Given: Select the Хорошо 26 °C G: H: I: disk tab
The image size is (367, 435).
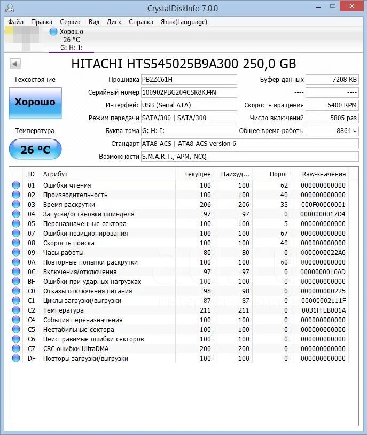Looking at the screenshot, I should pos(72,40).
